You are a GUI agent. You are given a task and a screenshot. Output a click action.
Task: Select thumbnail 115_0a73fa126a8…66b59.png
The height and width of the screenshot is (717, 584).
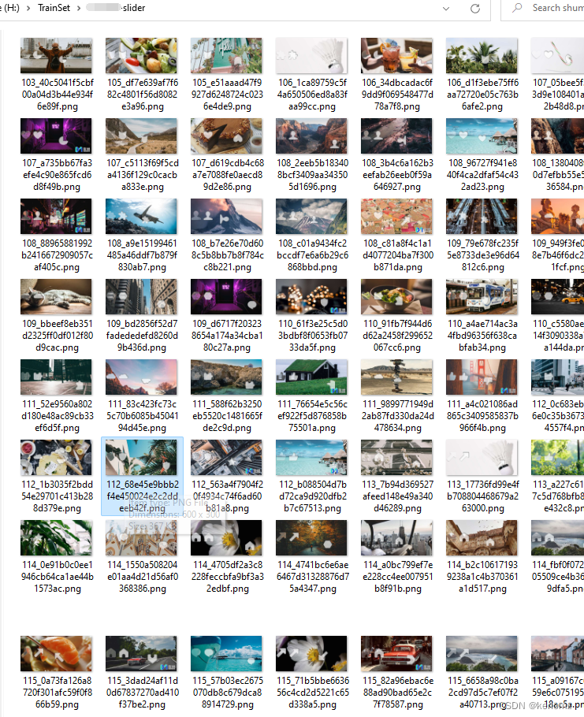point(56,653)
